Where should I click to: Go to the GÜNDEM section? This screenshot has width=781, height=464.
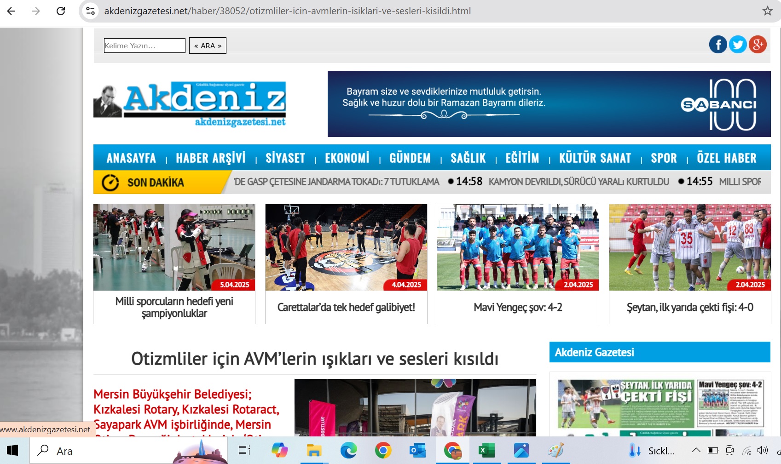[x=410, y=158]
